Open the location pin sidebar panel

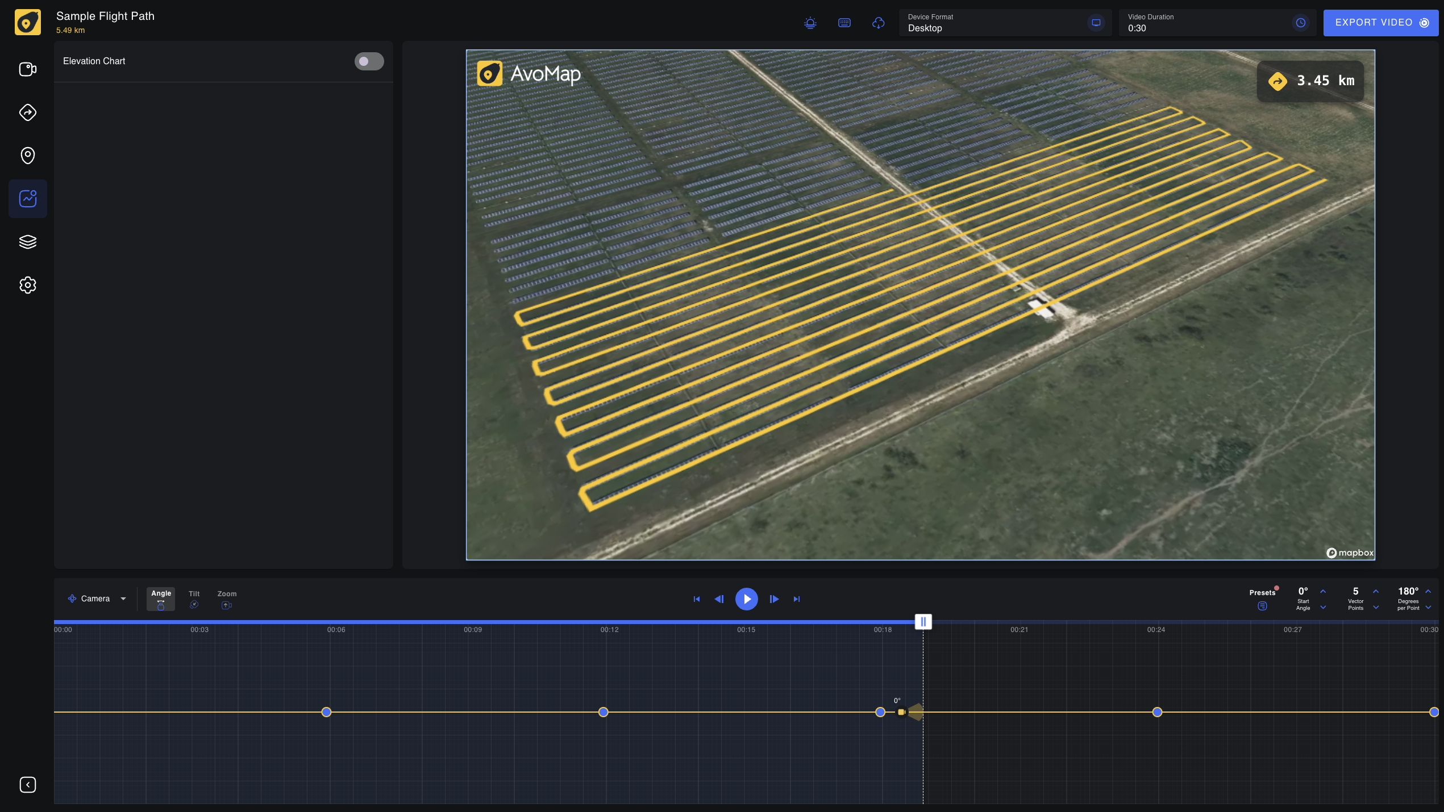pos(27,156)
